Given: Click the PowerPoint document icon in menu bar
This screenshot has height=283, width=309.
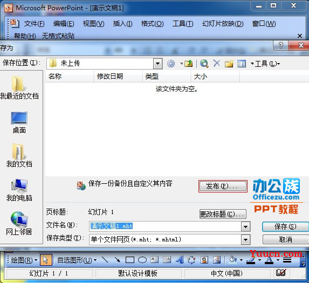Looking at the screenshot, I should (x=15, y=23).
